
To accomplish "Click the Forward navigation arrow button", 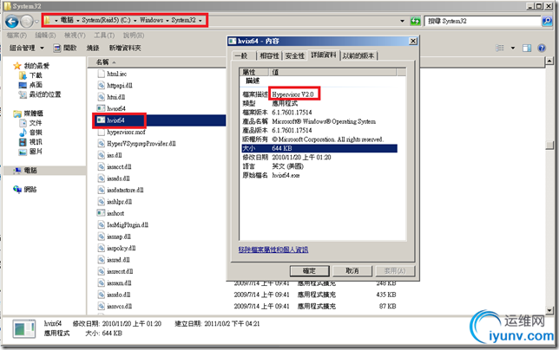I will click(27, 22).
